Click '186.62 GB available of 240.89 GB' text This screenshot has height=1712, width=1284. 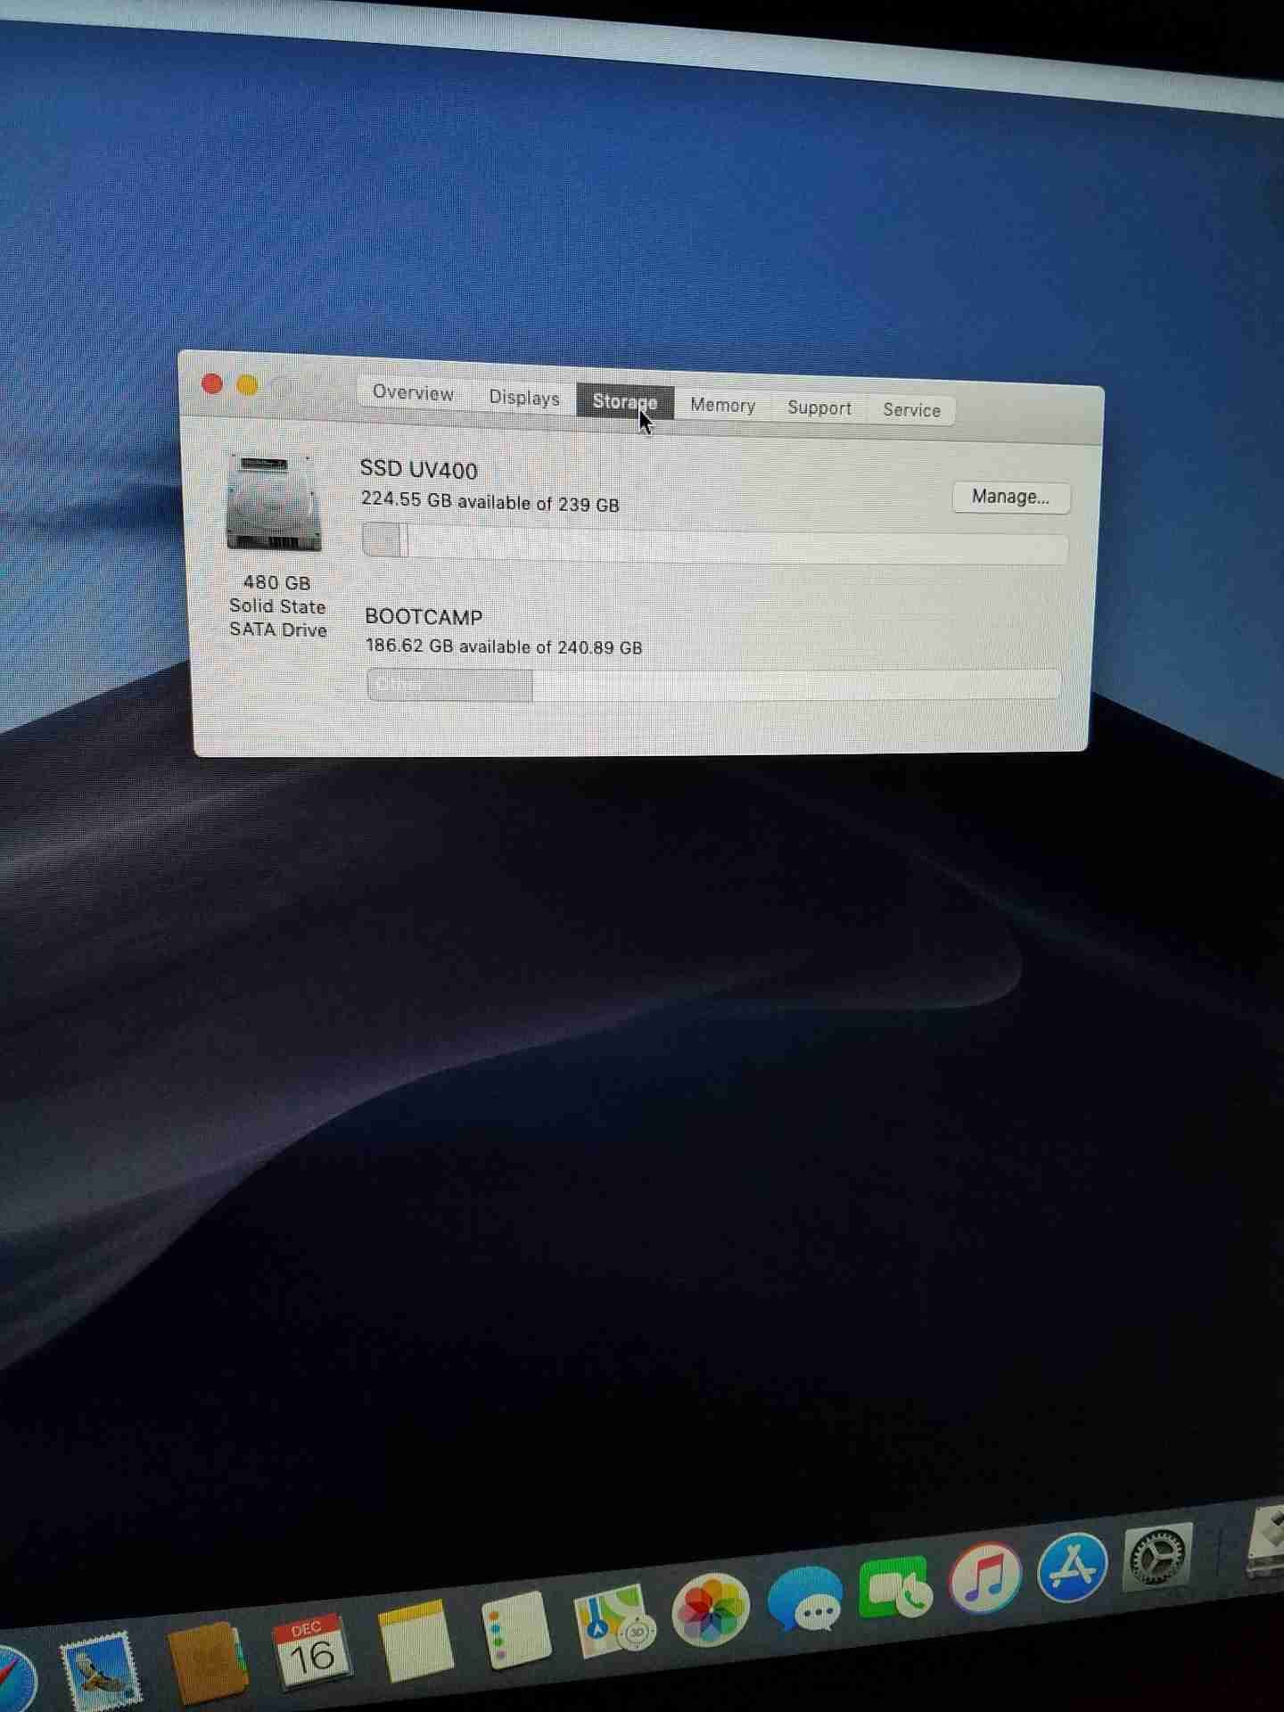pos(504,646)
